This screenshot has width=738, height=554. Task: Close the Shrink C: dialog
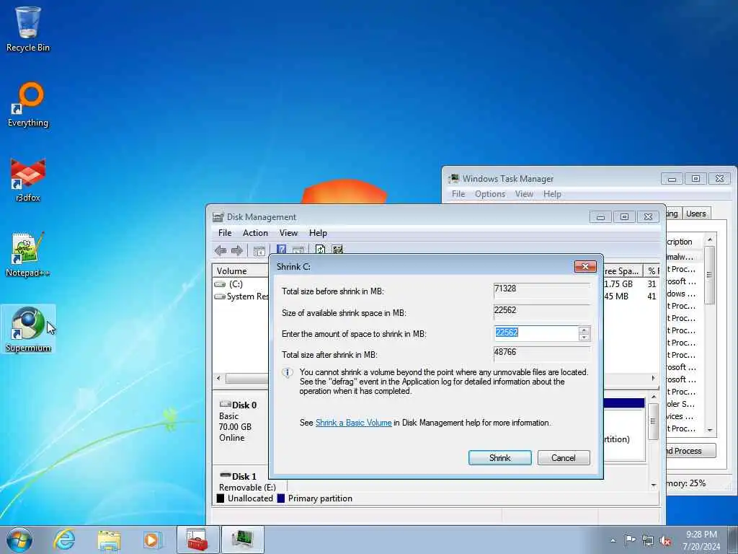coord(585,266)
